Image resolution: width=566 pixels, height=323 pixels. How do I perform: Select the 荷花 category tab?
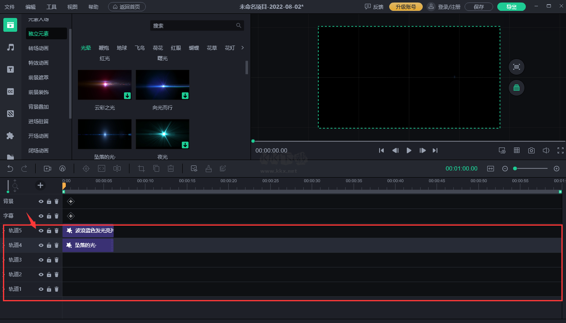pos(158,48)
